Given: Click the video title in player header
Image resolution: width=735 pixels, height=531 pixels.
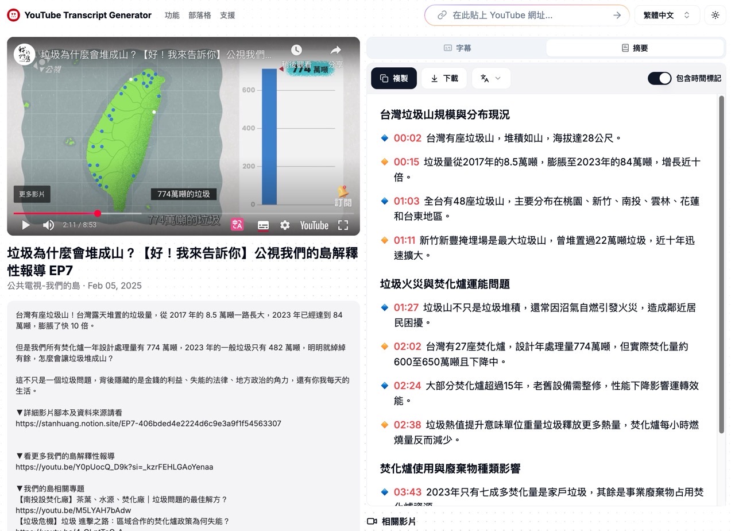Looking at the screenshot, I should coord(156,55).
